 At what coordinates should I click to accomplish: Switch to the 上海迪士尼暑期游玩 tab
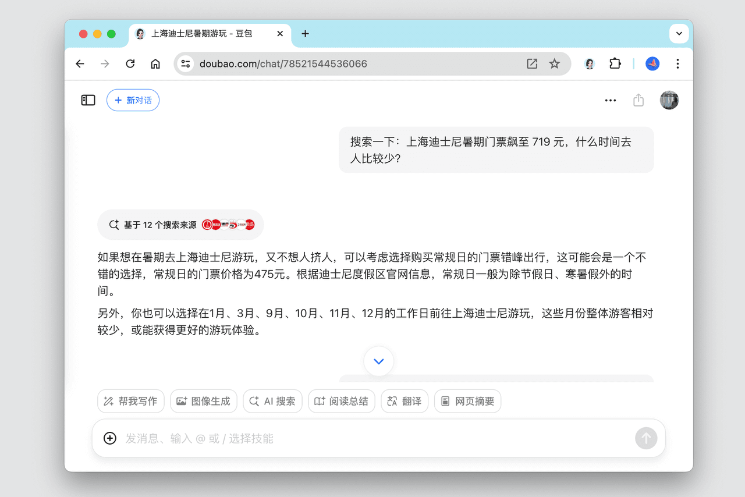(201, 34)
